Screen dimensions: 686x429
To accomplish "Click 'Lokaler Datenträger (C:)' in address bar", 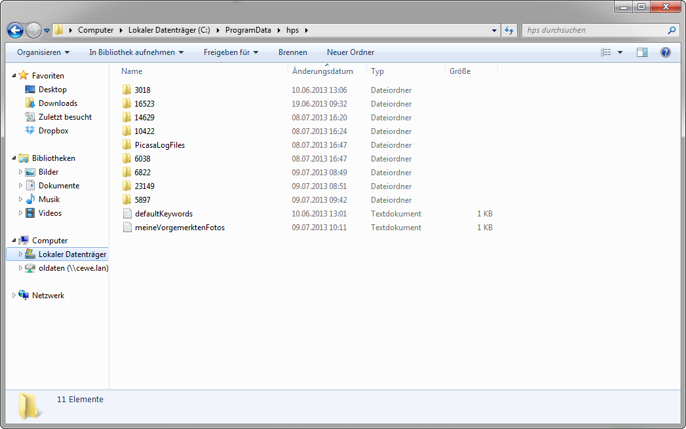I will pos(169,30).
